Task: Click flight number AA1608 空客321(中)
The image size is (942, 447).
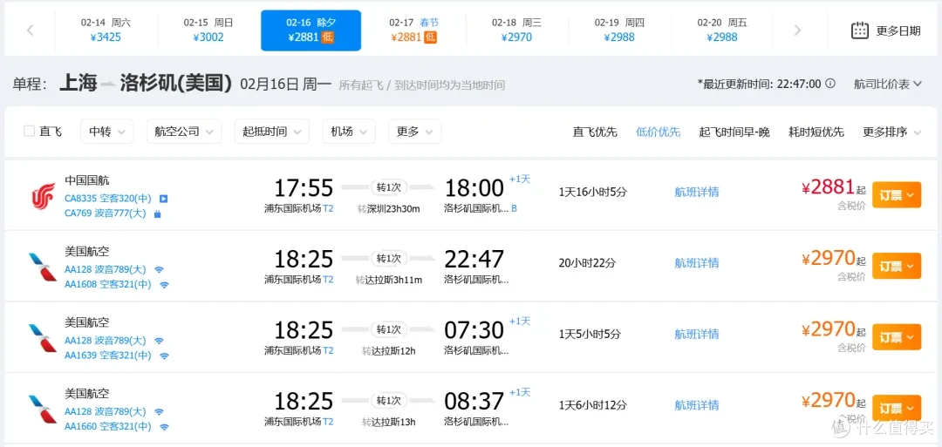Action: click(x=108, y=284)
